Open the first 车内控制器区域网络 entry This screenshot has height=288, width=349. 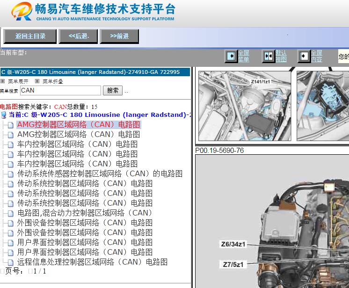point(77,144)
